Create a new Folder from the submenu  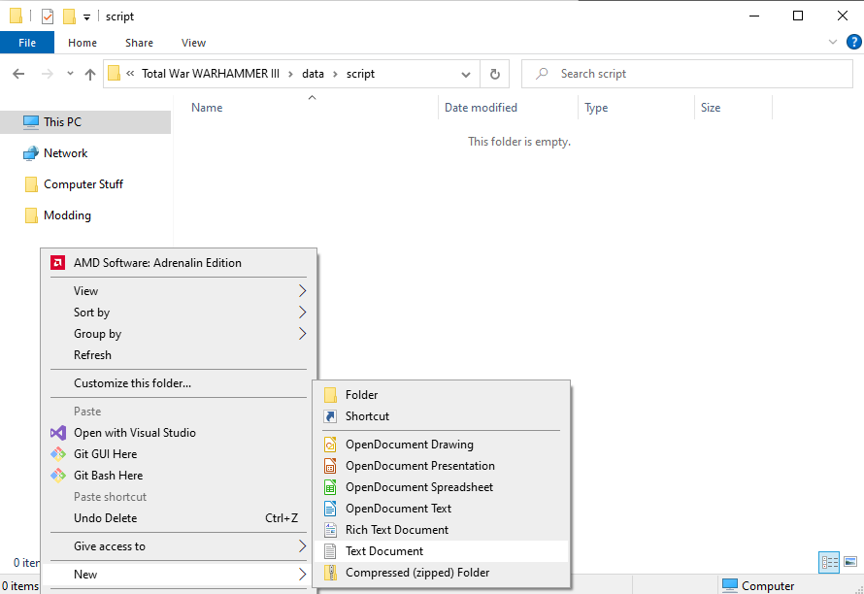click(442, 395)
